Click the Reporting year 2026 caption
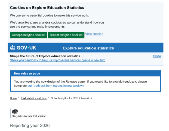 30,126
